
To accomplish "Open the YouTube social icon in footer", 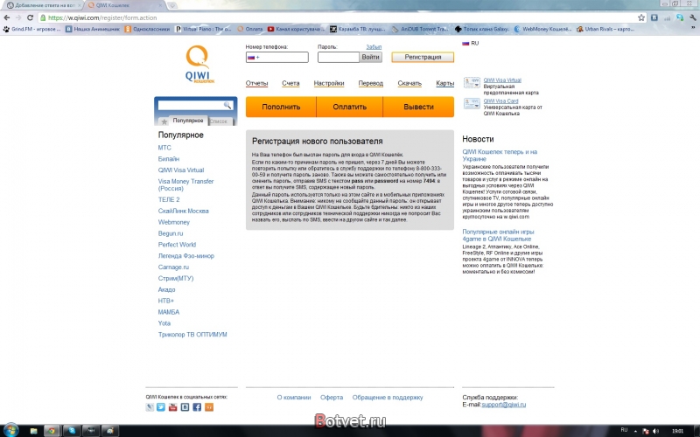I will [x=172, y=407].
